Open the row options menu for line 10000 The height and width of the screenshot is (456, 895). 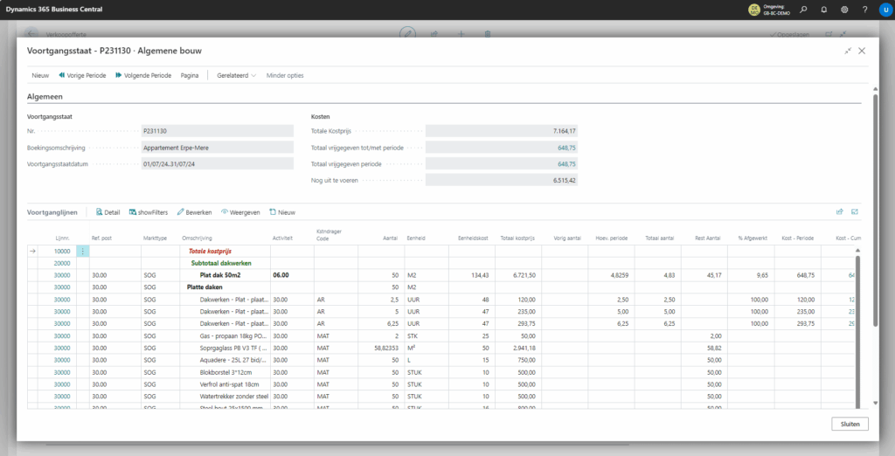pos(83,251)
